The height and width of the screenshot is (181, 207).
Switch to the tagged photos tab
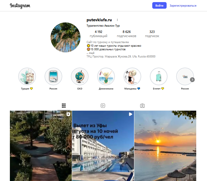(x=142, y=106)
